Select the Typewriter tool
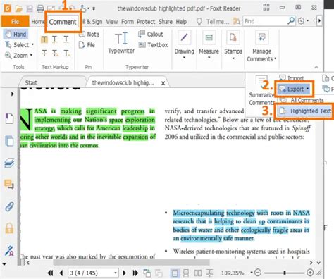The image size is (334, 279). tap(121, 43)
